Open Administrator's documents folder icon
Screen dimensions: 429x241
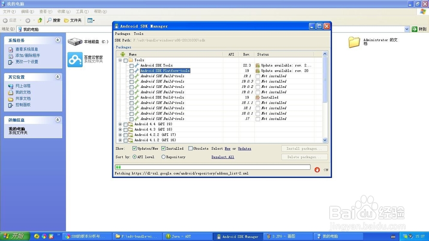pyautogui.click(x=354, y=42)
